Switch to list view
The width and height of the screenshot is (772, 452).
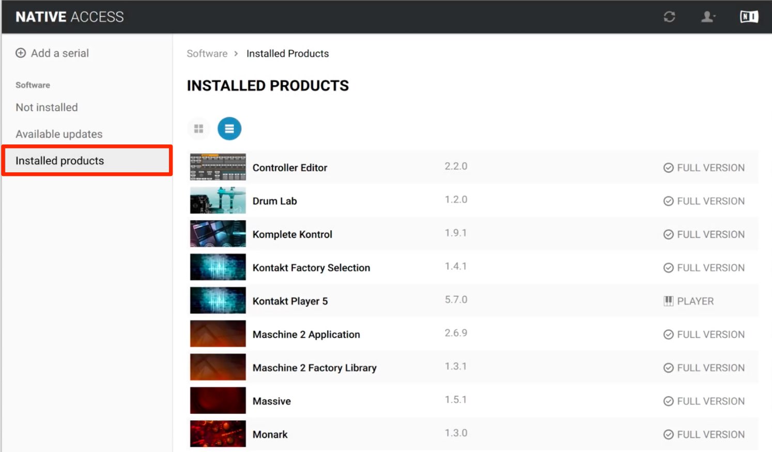tap(229, 128)
